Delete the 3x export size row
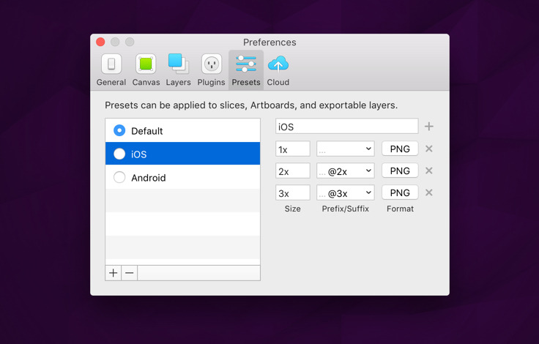The image size is (539, 344). pyautogui.click(x=428, y=192)
